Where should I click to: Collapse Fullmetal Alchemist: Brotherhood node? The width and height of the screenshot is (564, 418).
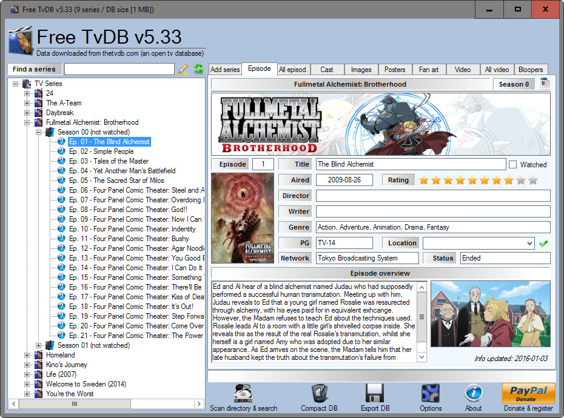(27, 122)
